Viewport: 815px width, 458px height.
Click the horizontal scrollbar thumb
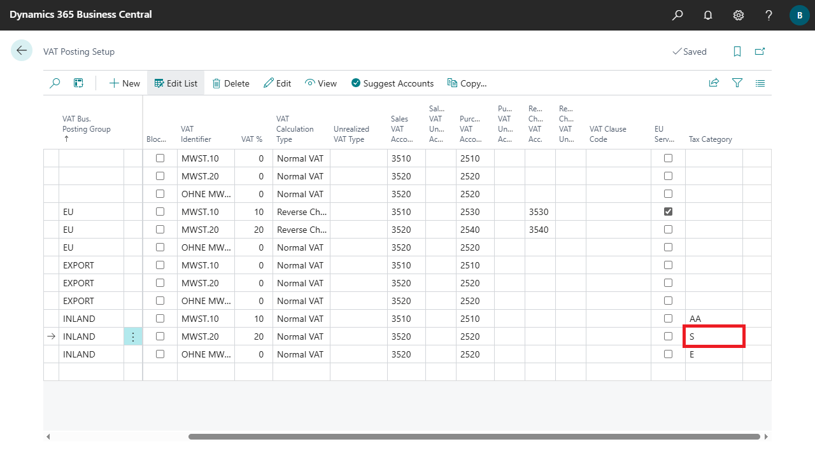pyautogui.click(x=474, y=436)
